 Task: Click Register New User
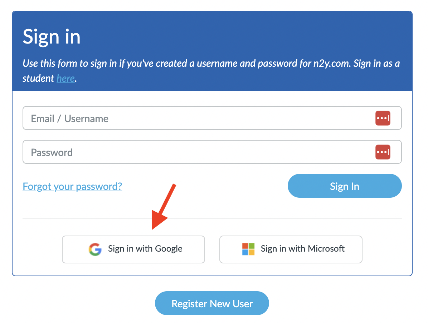click(211, 303)
